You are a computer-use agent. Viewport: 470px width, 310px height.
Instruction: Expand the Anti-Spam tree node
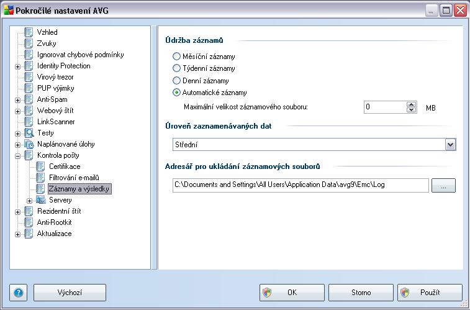(x=17, y=100)
